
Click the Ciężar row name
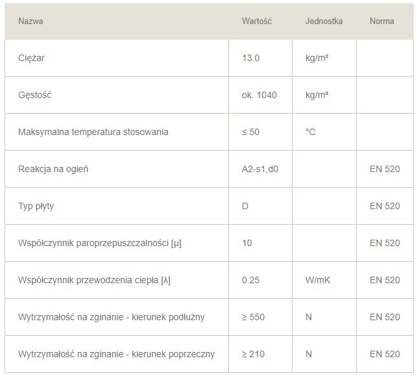point(31,58)
